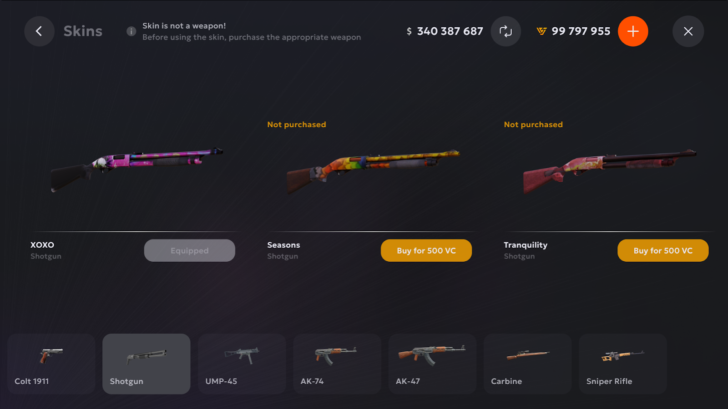Buy the Seasons skin for 500 VC
Viewport: 728px width, 409px height.
tap(426, 250)
